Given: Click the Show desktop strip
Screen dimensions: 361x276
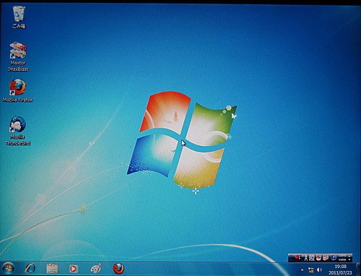Looking at the screenshot, I should click(x=358, y=269).
